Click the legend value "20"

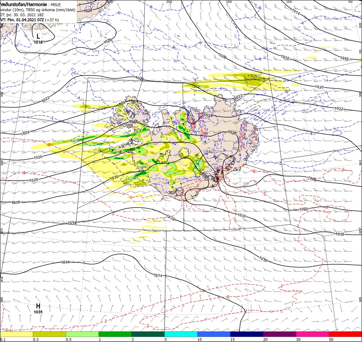(265, 339)
